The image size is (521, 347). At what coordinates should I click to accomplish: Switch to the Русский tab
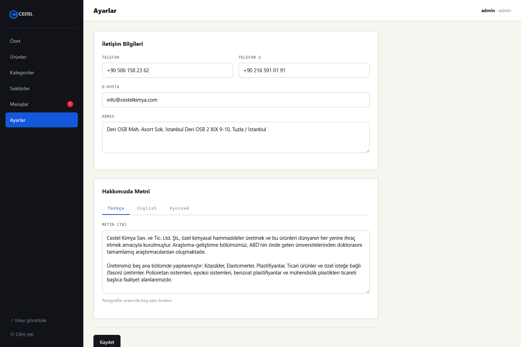click(x=179, y=208)
